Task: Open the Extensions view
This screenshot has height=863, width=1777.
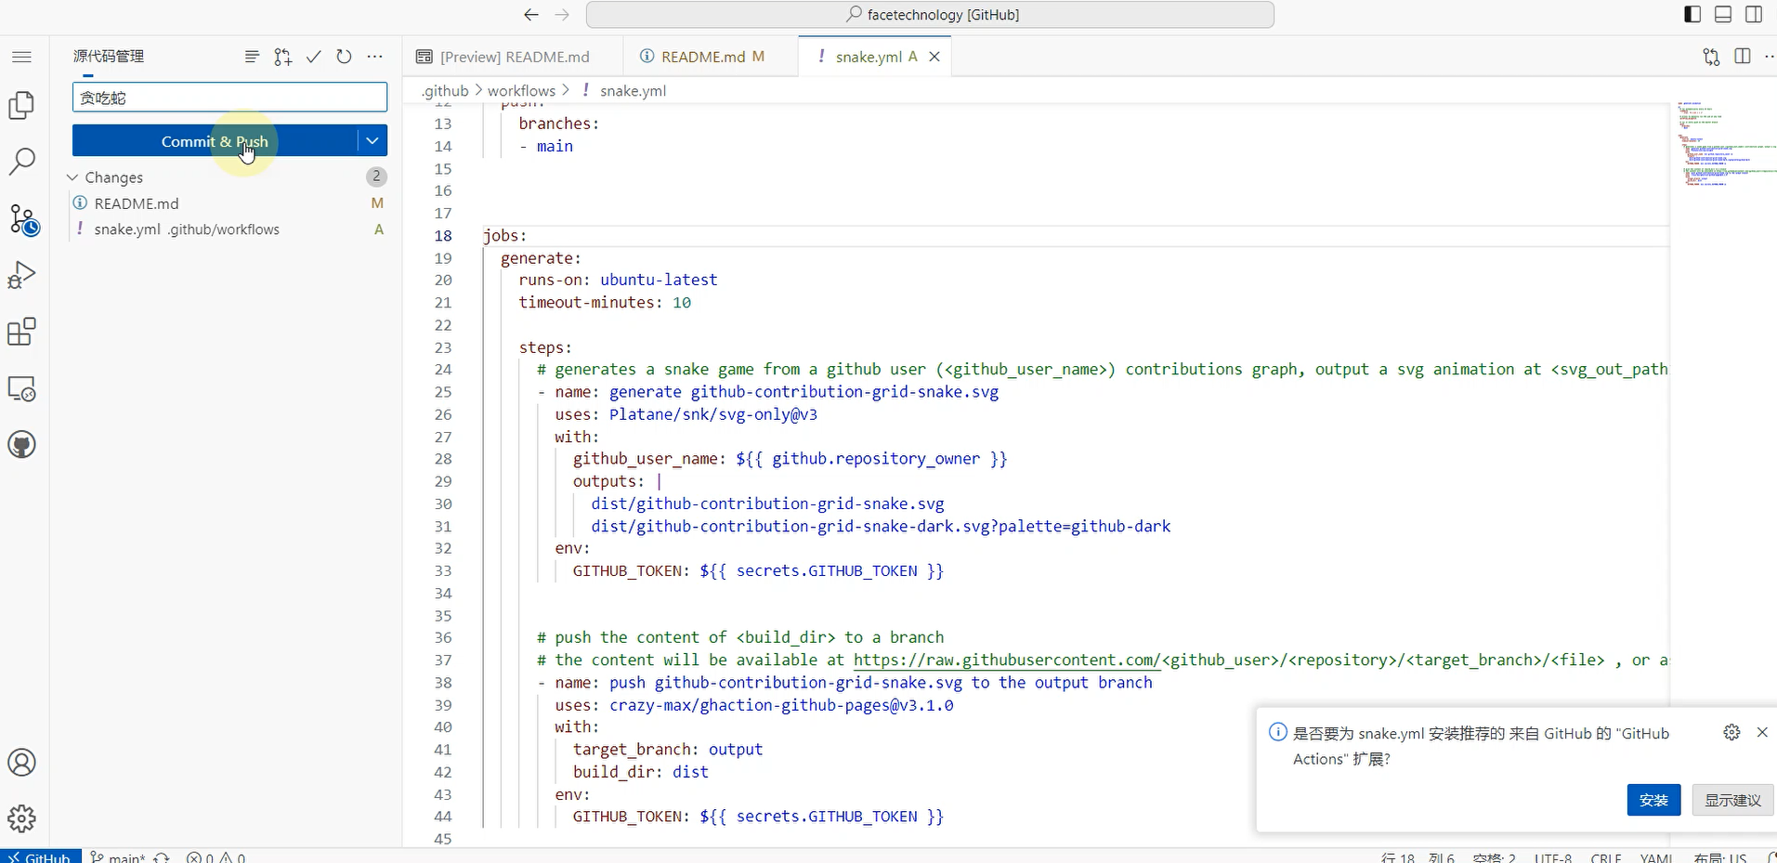Action: 21,331
